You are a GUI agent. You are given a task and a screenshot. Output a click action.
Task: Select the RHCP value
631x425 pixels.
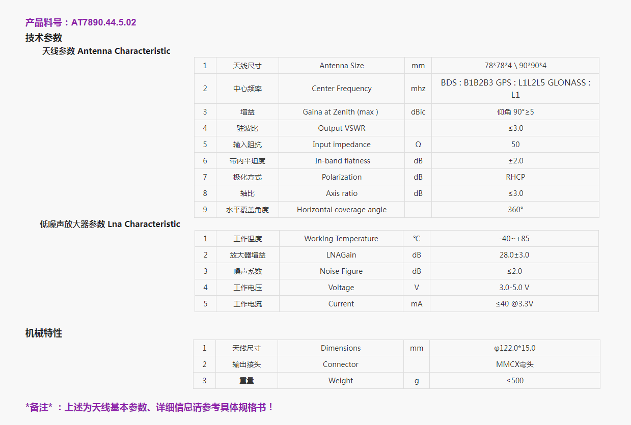515,177
